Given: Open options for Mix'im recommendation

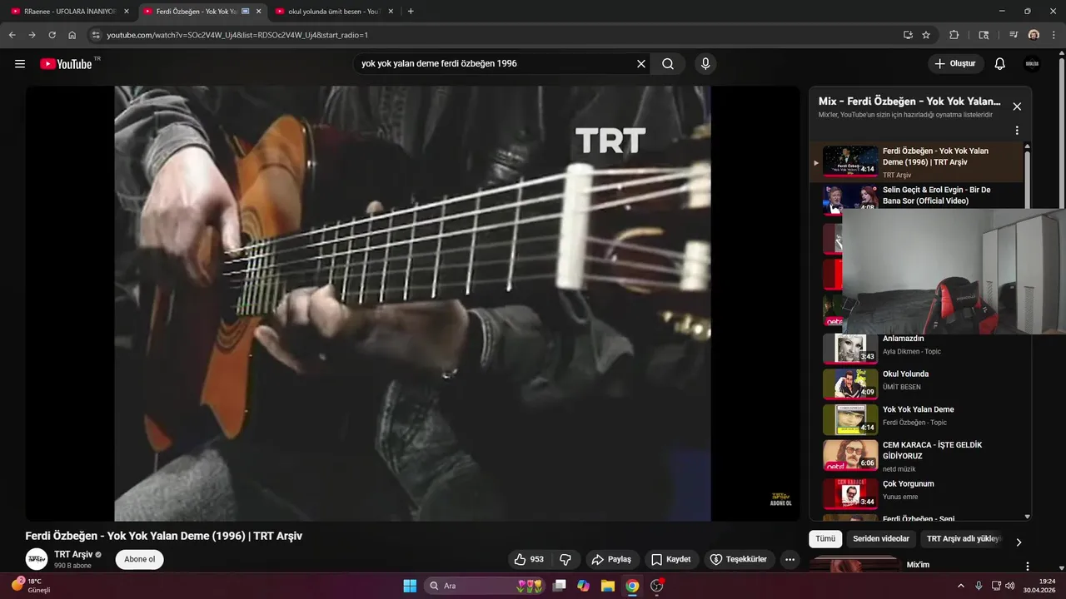Looking at the screenshot, I should 1027,566.
